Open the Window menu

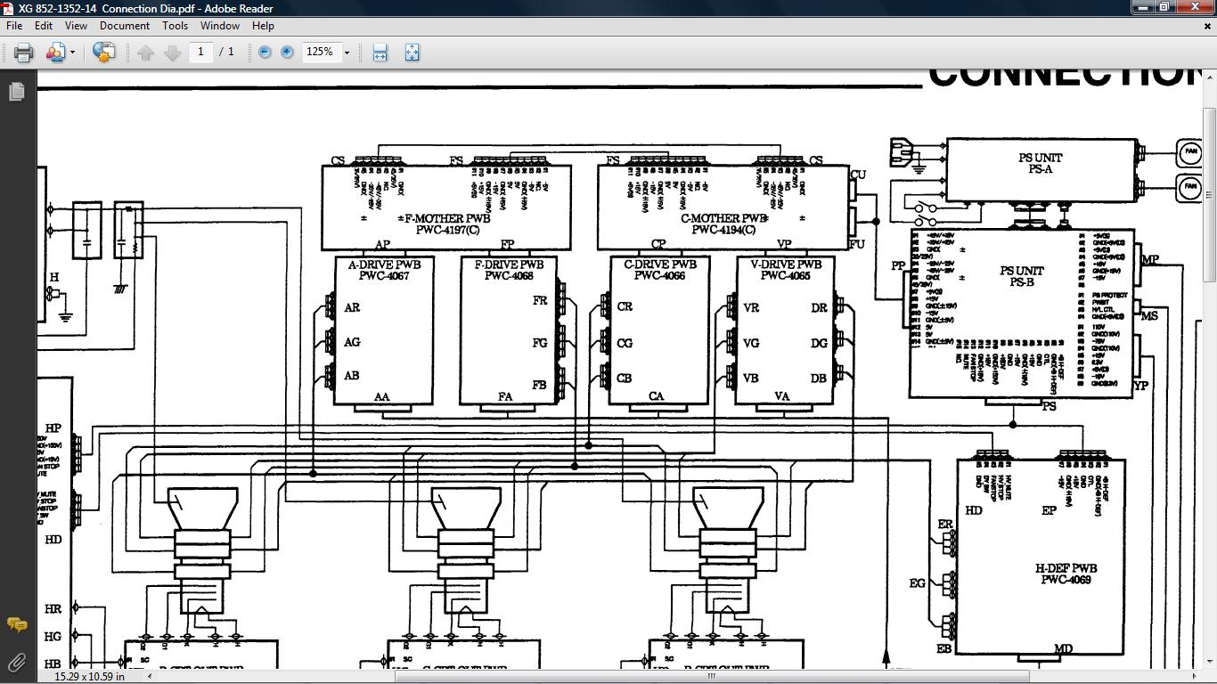click(219, 26)
